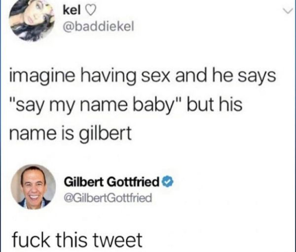The height and width of the screenshot is (252, 296).
Task: Open kel's profile picture
Action: coord(32,19)
